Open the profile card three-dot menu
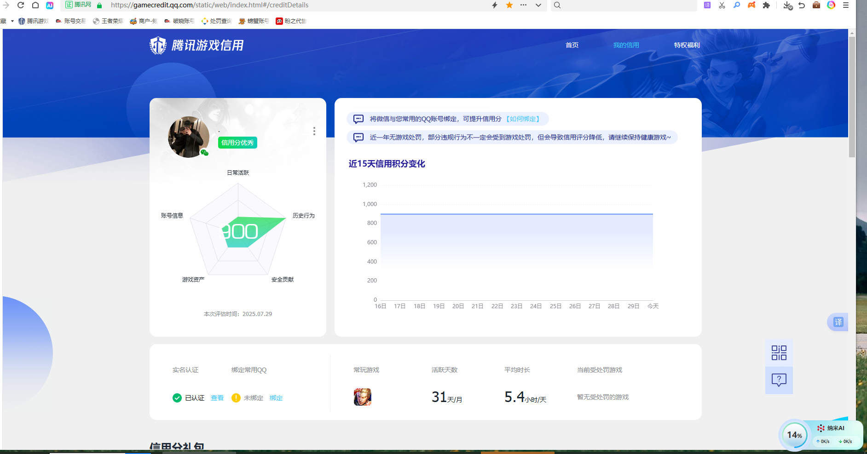Image resolution: width=867 pixels, height=454 pixels. [314, 131]
